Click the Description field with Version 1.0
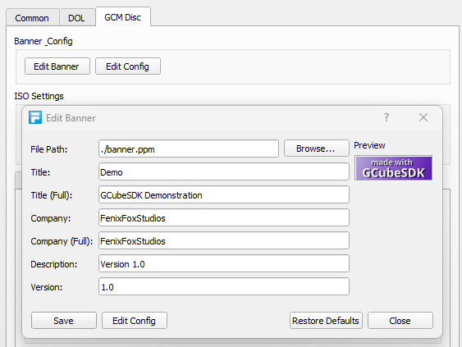Viewport: 462px width, 347px height. (224, 263)
